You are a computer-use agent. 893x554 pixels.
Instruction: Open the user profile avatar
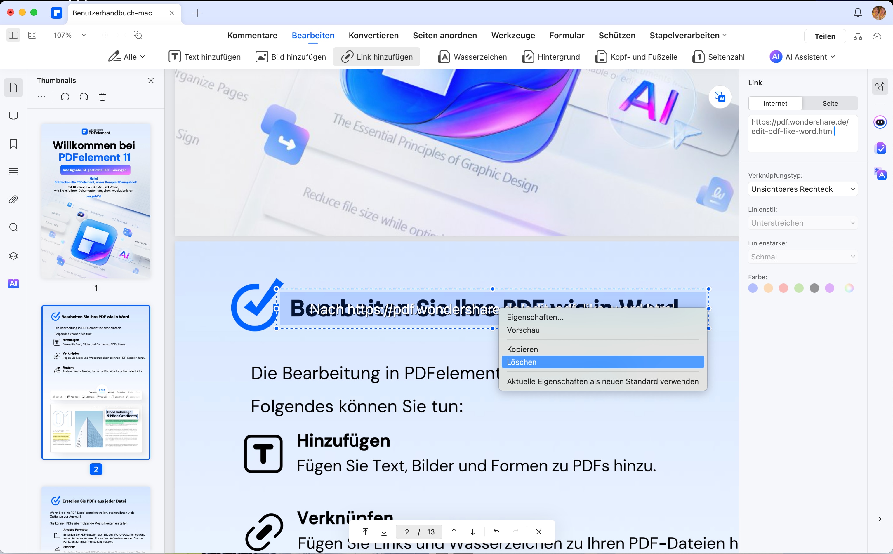coord(879,13)
